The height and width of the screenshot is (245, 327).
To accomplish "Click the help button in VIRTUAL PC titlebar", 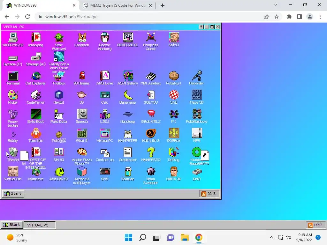I will point(201,27).
